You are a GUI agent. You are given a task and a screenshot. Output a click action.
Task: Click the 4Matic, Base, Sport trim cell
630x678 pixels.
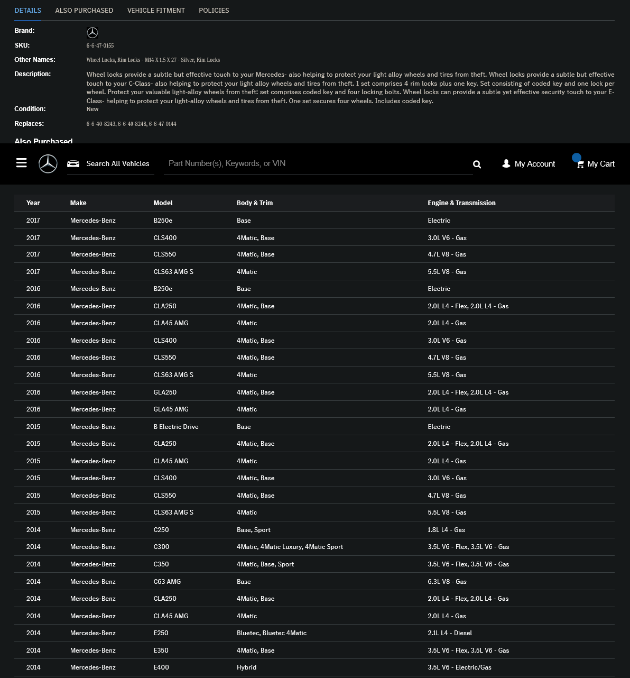pos(265,564)
